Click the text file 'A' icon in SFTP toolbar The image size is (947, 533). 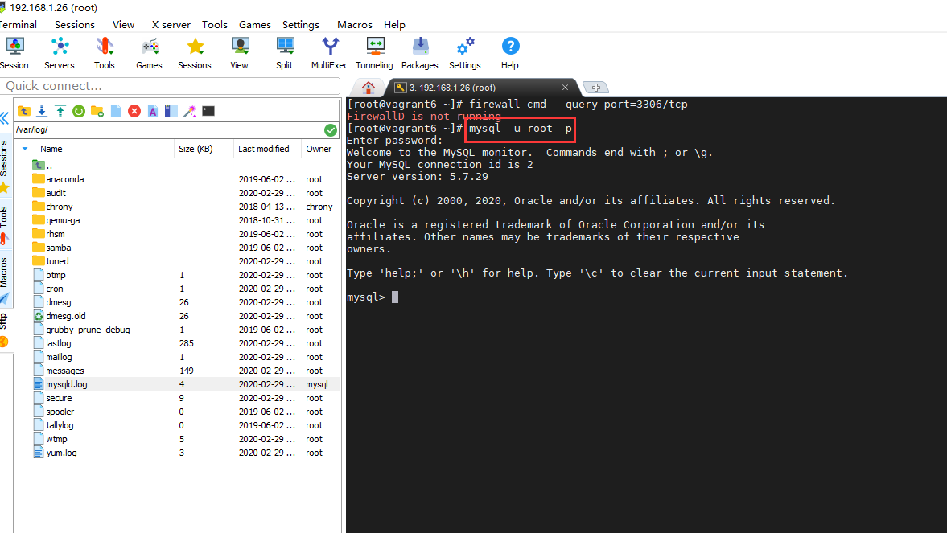click(x=153, y=111)
